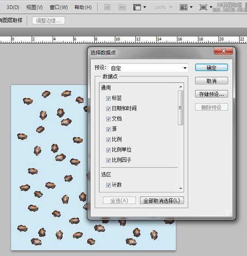The image size is (247, 256).
Task: Close the 选择数据点 dialog
Action: point(224,51)
